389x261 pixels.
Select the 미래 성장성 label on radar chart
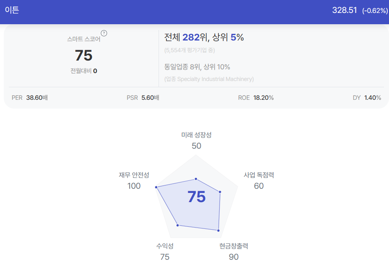click(196, 135)
